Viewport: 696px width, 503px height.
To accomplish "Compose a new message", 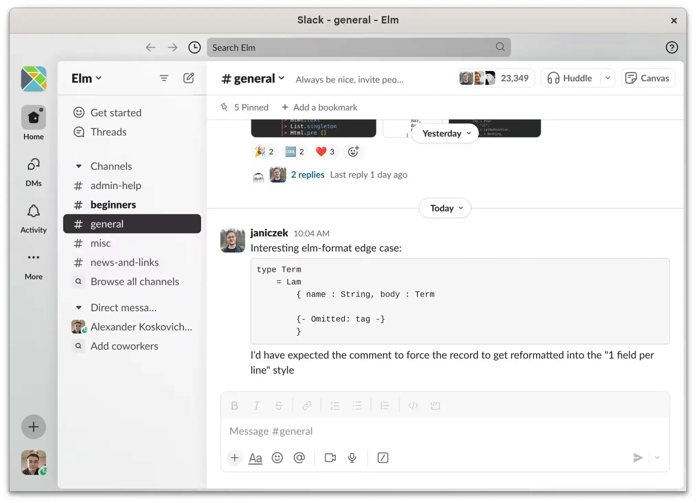I will coord(188,78).
